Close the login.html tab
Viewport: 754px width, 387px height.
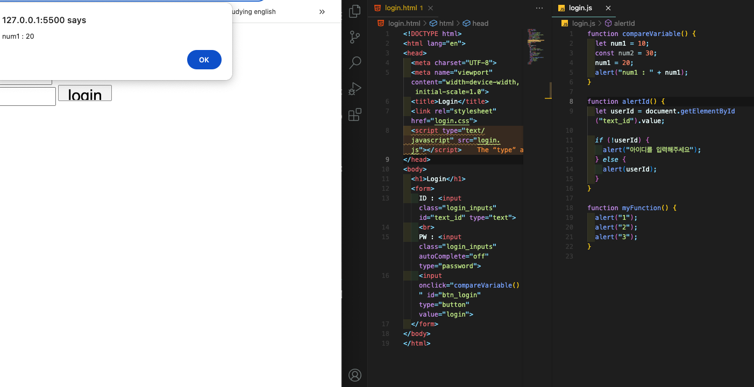(x=430, y=8)
